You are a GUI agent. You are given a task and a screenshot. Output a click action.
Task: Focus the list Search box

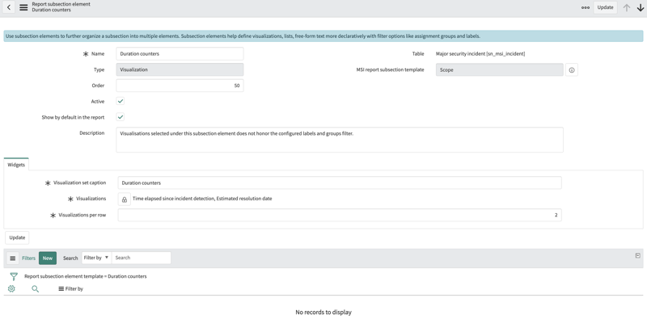(141, 258)
